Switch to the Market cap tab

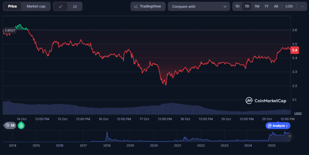pyautogui.click(x=36, y=6)
